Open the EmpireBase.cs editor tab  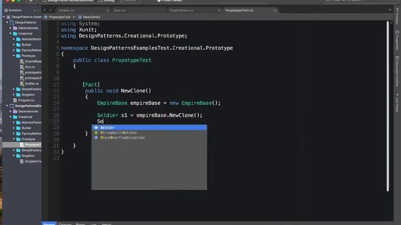[182, 11]
